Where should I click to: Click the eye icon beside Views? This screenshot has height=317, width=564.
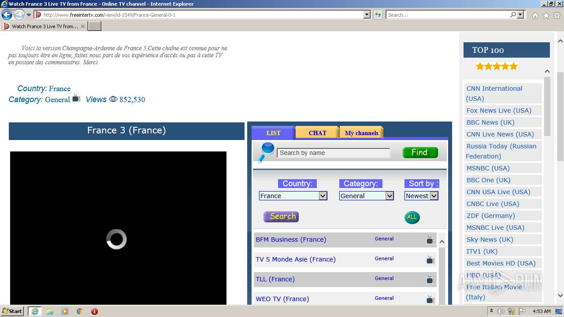[x=113, y=100]
